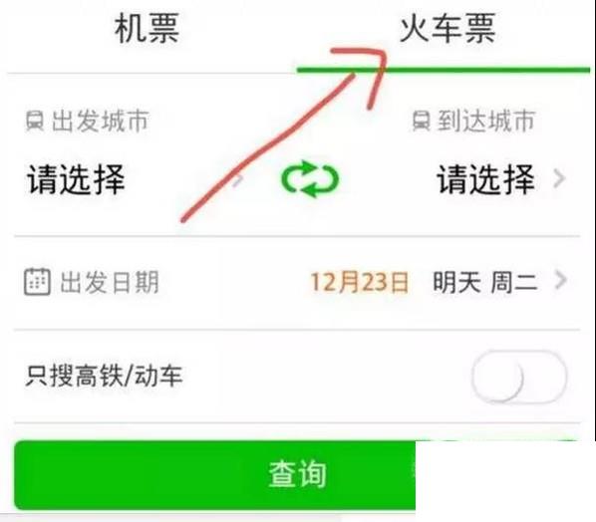This screenshot has width=596, height=522.
Task: Click the train icon beside 到达城市
Action: (422, 121)
